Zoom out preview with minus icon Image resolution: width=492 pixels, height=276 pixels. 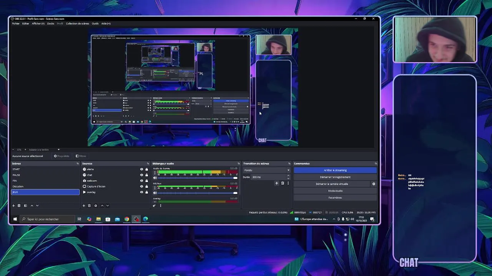(x=13, y=149)
